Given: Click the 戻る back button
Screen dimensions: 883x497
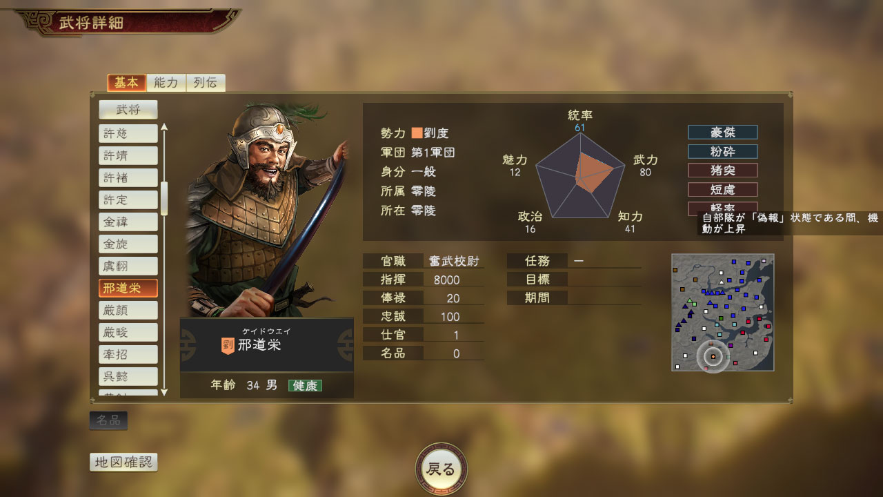Looking at the screenshot, I should click(x=441, y=469).
